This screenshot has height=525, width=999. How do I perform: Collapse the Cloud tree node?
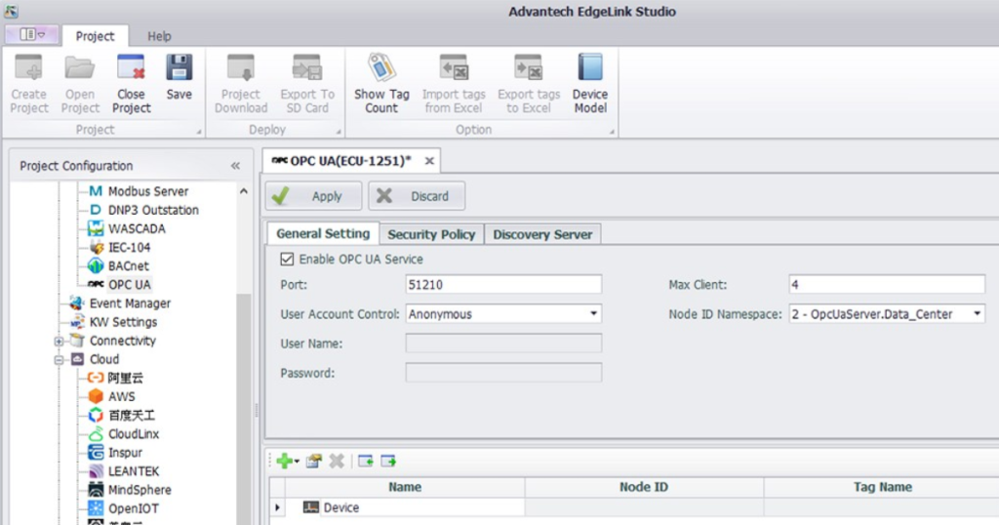(60, 360)
